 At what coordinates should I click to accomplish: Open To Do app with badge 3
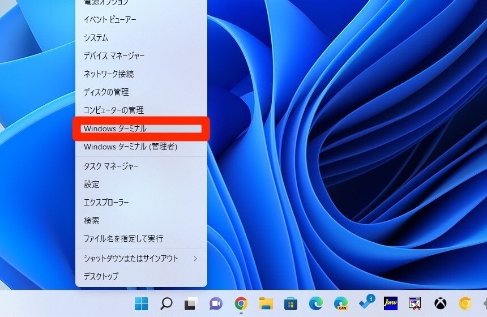click(x=366, y=303)
